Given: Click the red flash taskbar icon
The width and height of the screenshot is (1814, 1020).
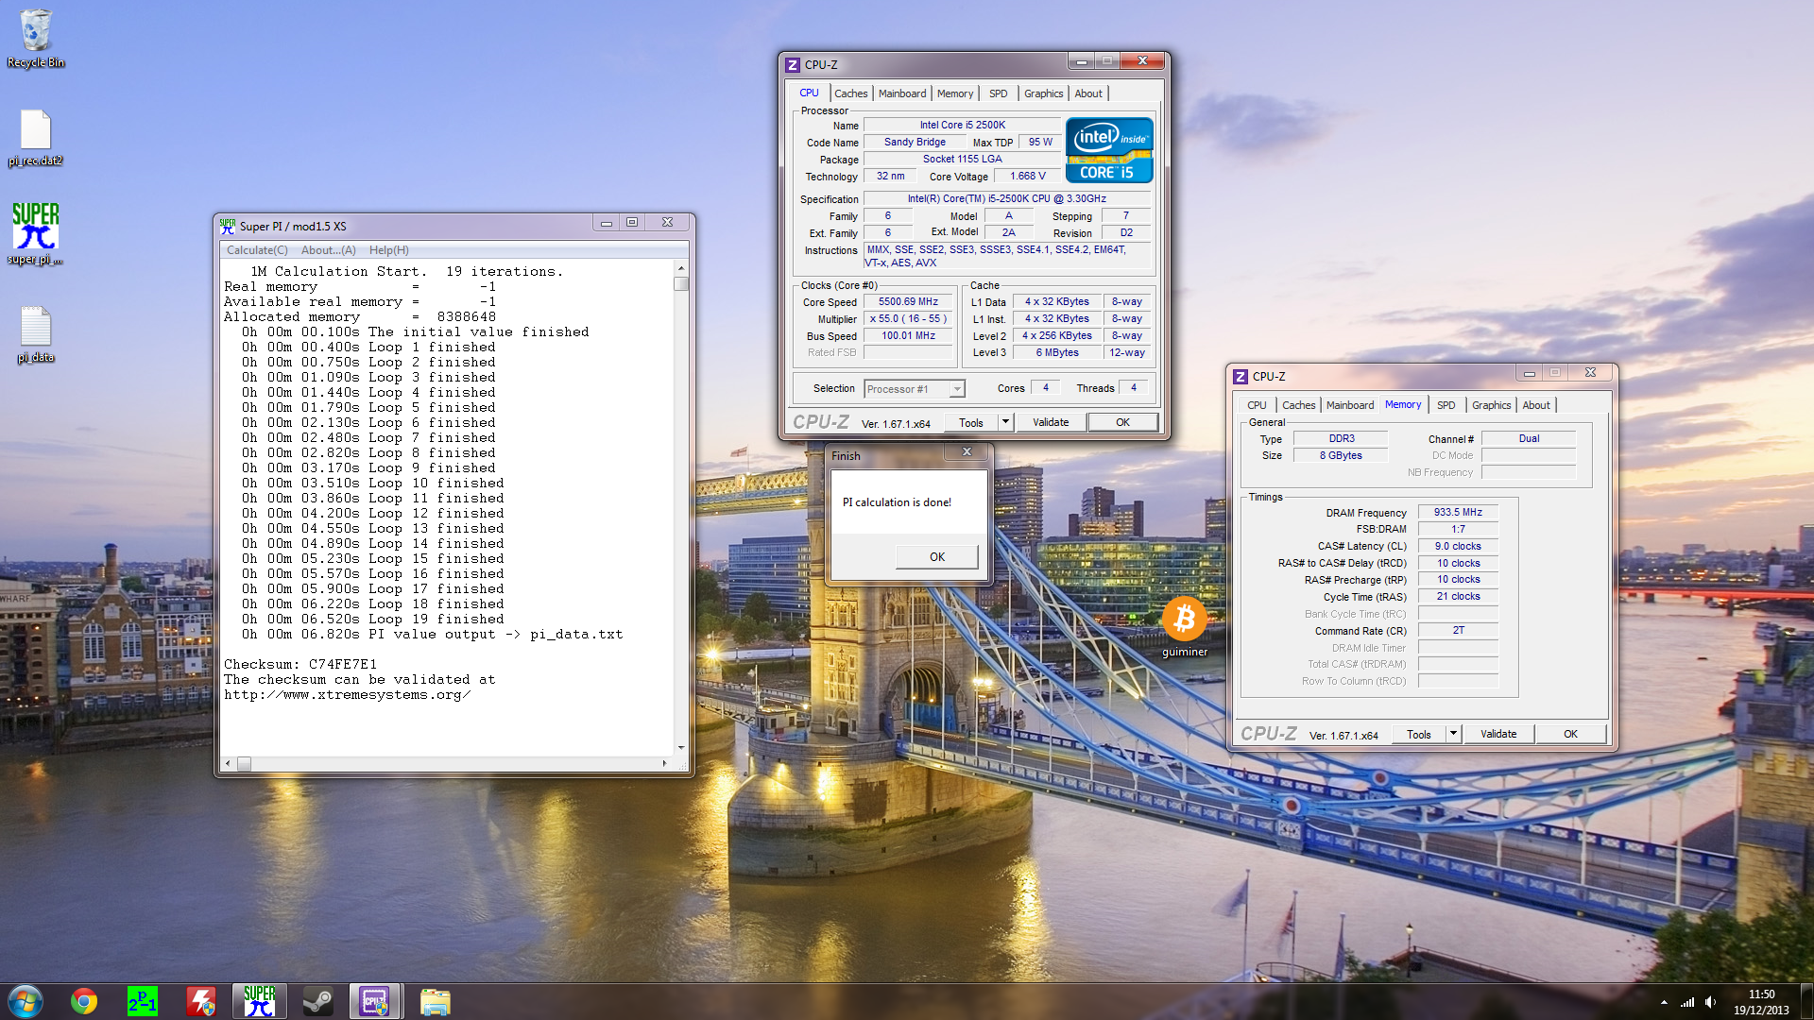Looking at the screenshot, I should click(x=201, y=1001).
